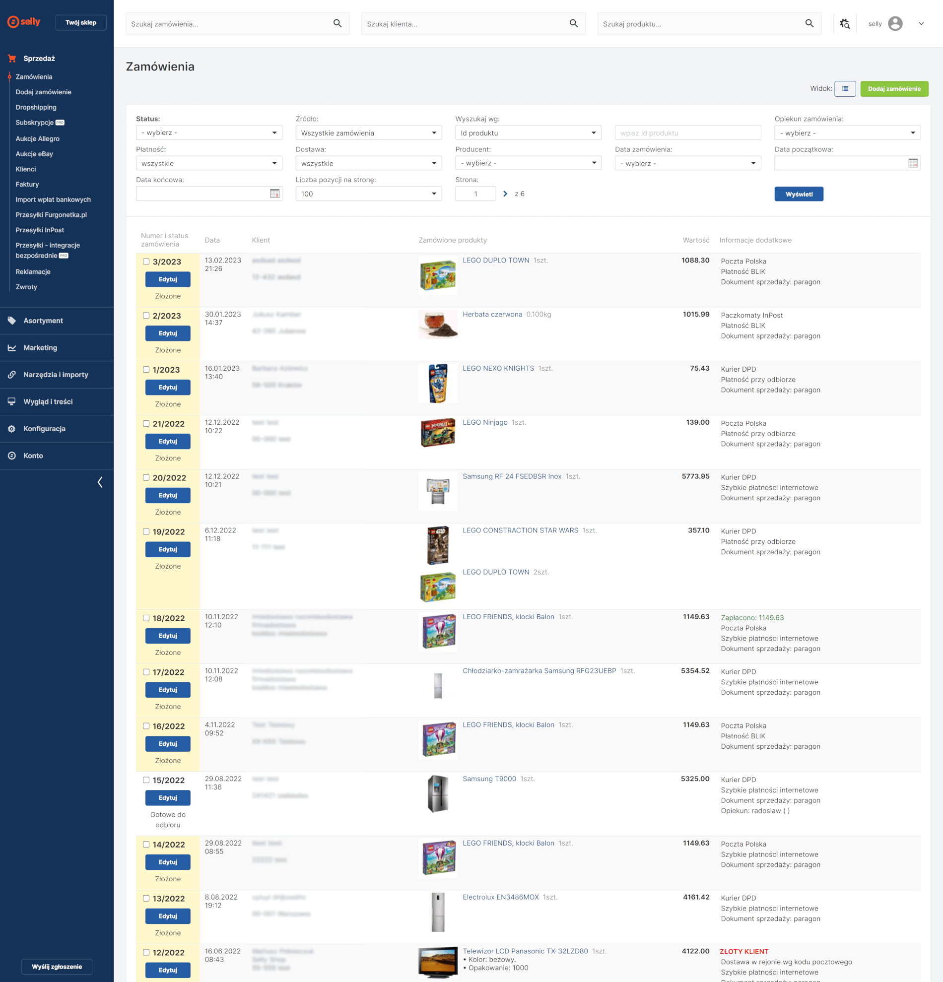Open the Źródło dropdown
This screenshot has width=943, height=982.
click(x=369, y=133)
